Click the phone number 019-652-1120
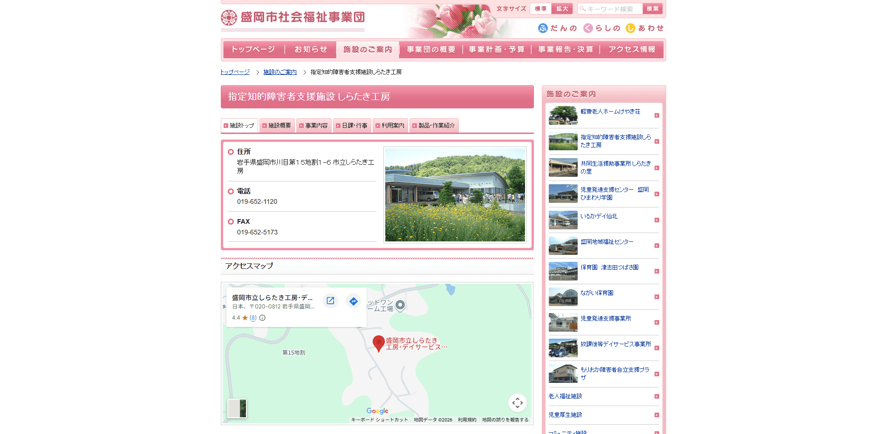887x434 pixels. coord(257,202)
